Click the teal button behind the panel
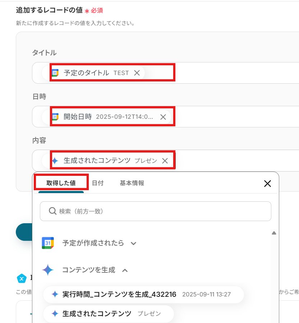 (x=24, y=232)
